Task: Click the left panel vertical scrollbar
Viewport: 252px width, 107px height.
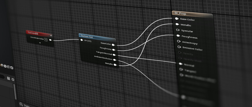Action: click(x=15, y=92)
